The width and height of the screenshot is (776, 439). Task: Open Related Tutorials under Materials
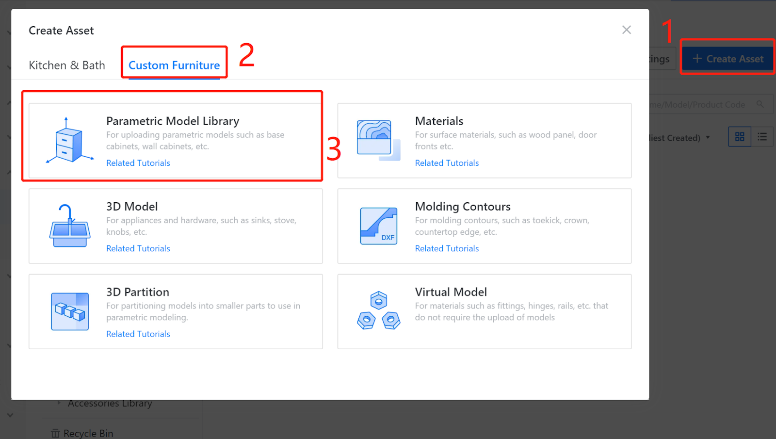(447, 163)
